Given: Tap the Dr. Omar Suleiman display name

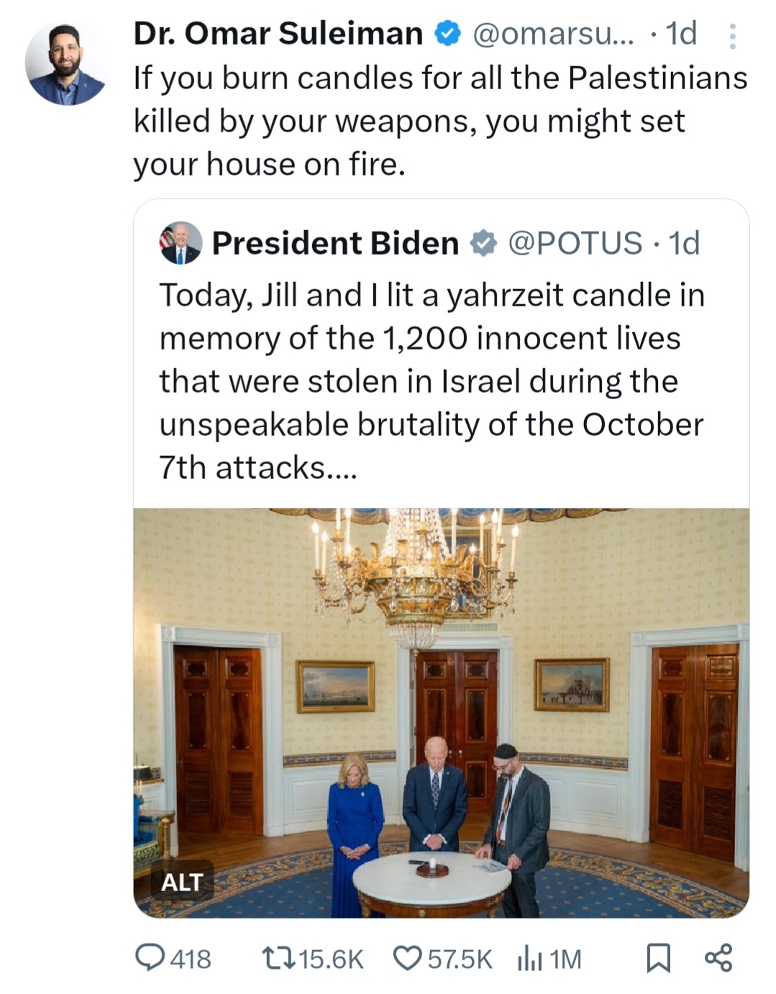Looking at the screenshot, I should click(x=278, y=34).
